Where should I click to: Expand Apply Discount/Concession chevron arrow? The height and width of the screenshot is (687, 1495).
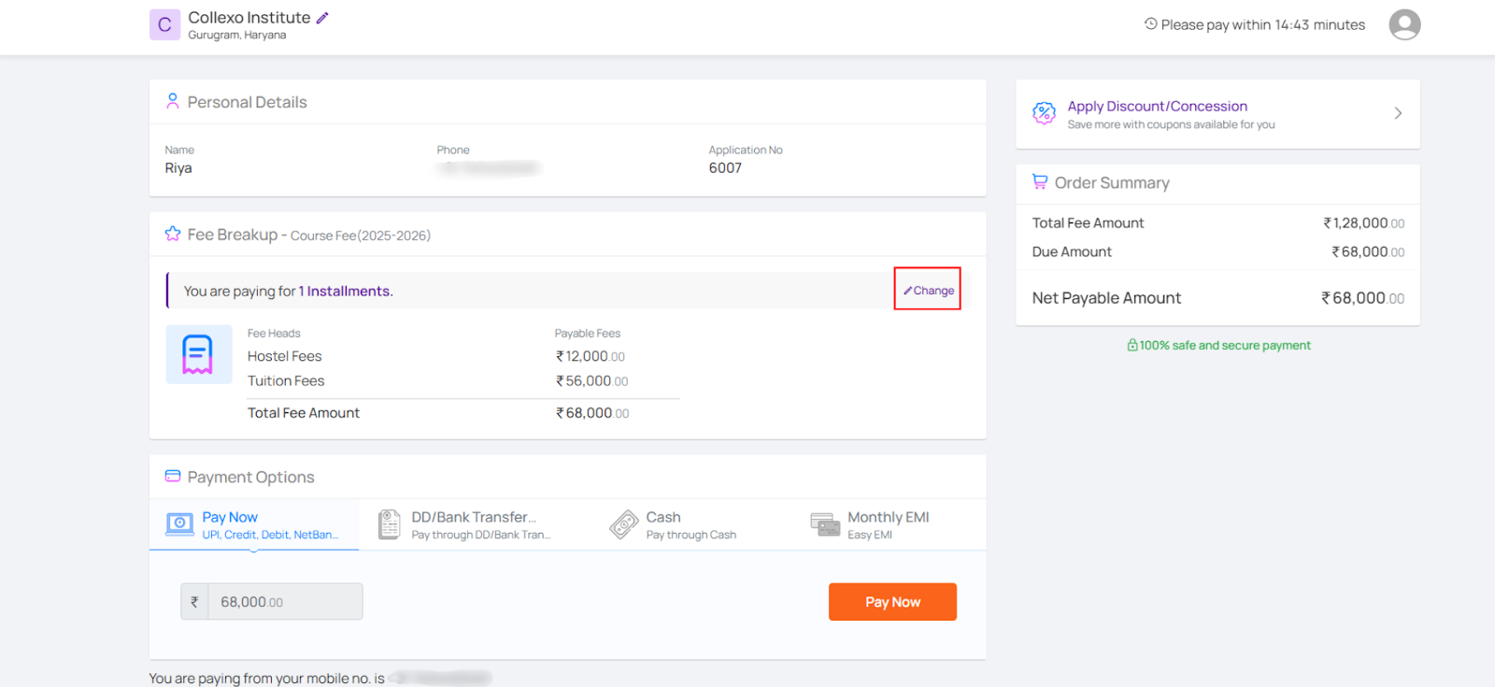(1398, 113)
